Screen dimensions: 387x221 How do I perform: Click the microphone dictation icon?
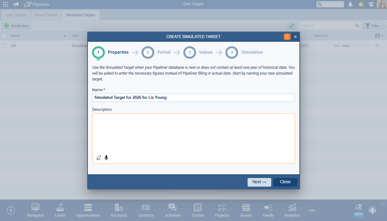[x=106, y=158]
